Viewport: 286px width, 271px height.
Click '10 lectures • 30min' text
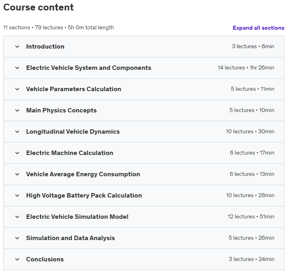coord(250,131)
